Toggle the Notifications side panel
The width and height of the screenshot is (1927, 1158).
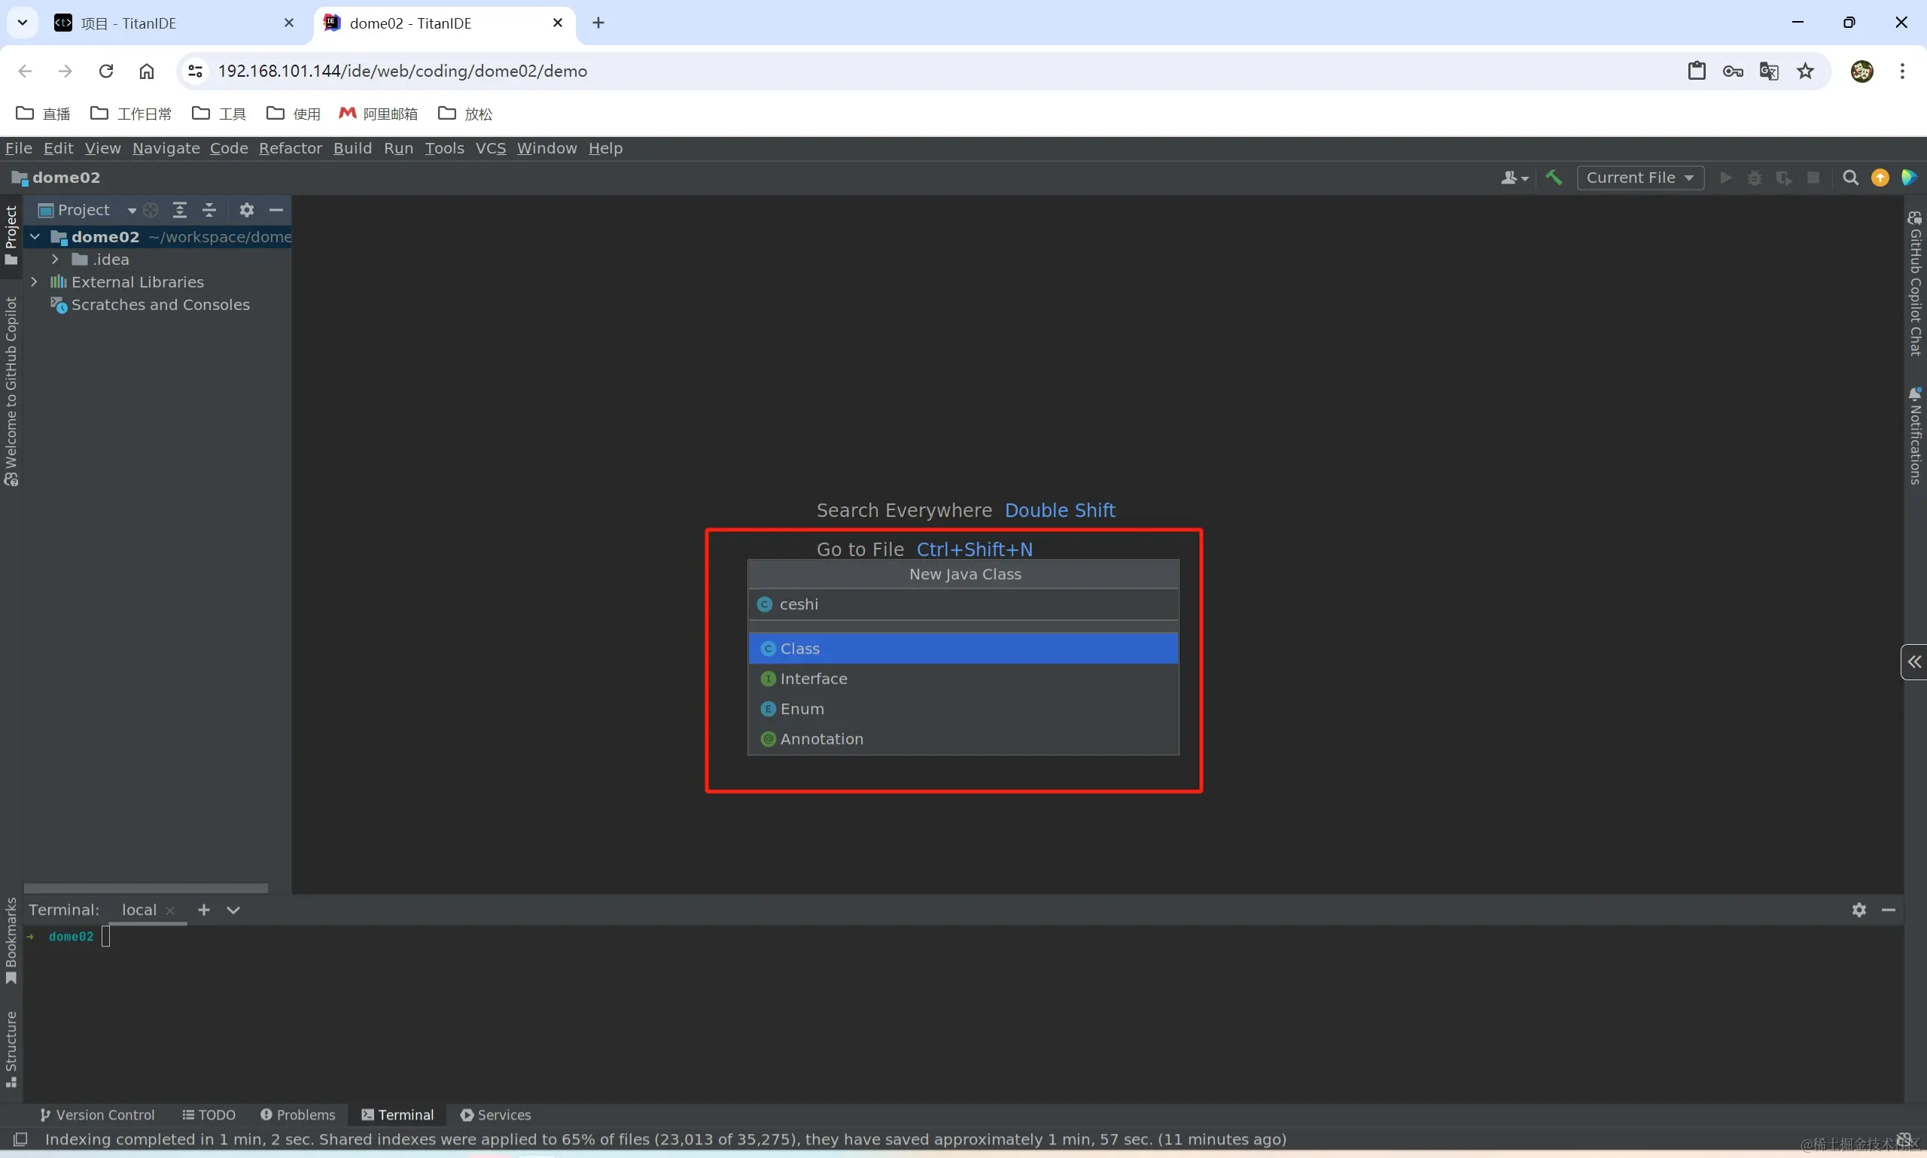[x=1914, y=437]
